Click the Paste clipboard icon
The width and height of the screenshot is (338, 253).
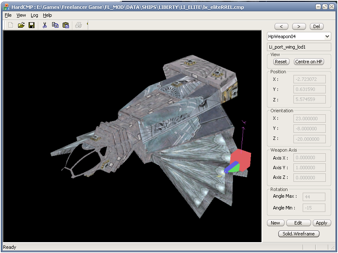66,25
